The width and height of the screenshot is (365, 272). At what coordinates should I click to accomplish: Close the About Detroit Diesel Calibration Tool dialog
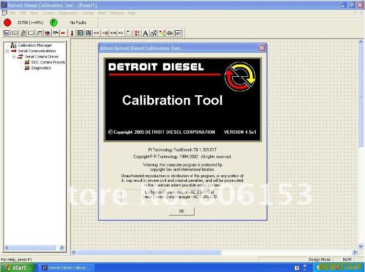tap(262, 48)
